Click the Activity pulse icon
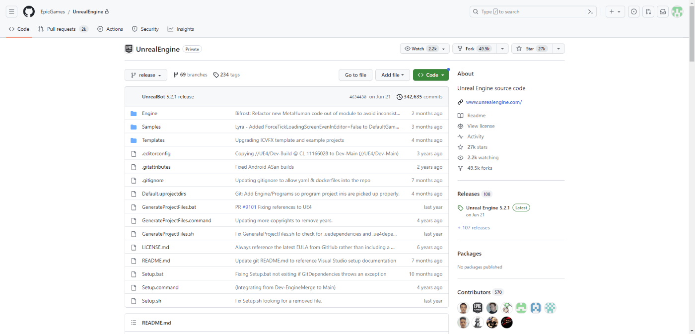This screenshot has width=695, height=334. (x=461, y=136)
